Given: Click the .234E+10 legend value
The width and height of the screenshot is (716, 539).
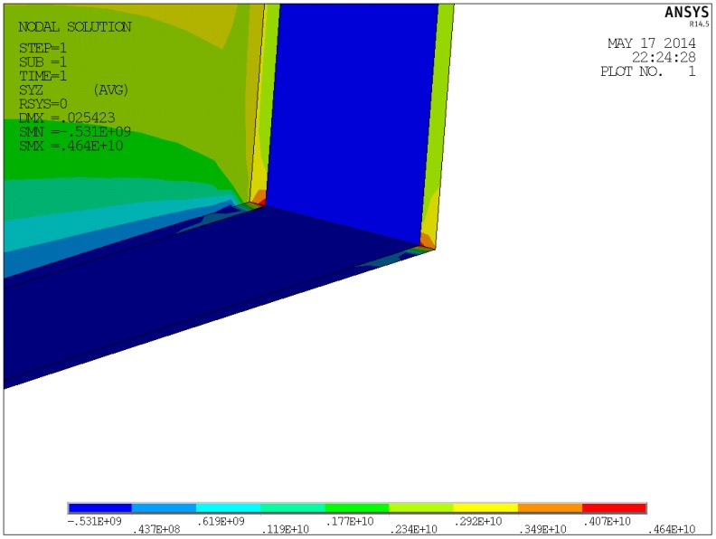Looking at the screenshot, I should (x=413, y=529).
